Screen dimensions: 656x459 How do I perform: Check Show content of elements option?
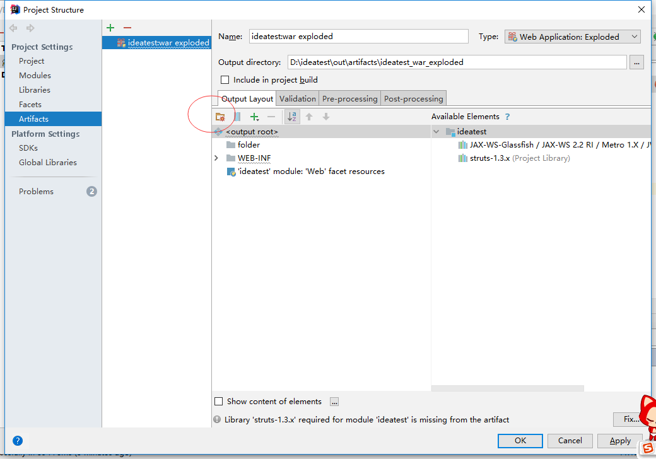point(219,402)
